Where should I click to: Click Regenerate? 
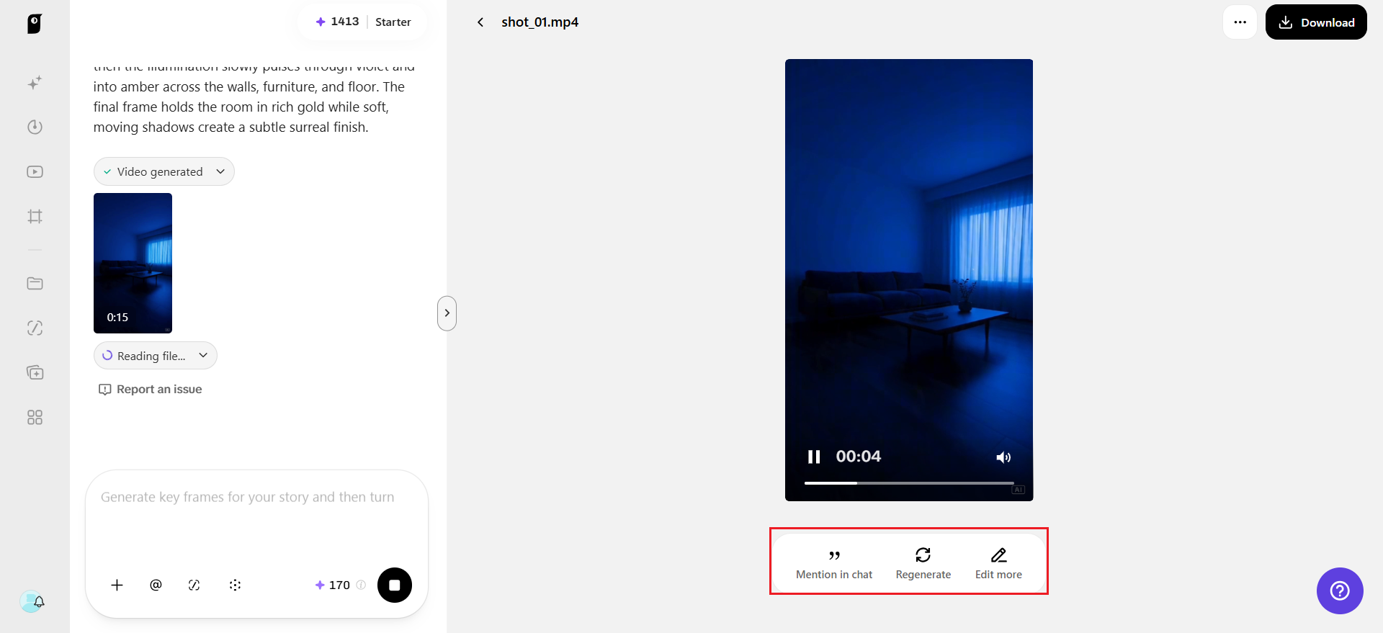click(x=923, y=564)
